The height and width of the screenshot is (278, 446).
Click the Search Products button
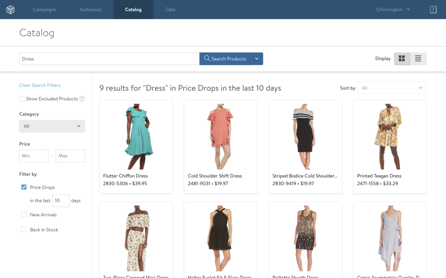point(225,59)
